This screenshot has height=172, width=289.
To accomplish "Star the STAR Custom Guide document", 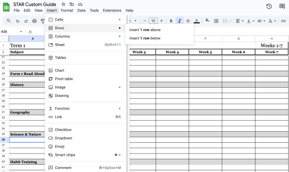I will click(63, 4).
